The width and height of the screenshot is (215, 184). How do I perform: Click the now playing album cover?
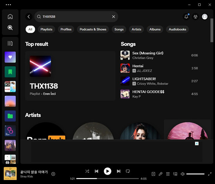pos(10,173)
